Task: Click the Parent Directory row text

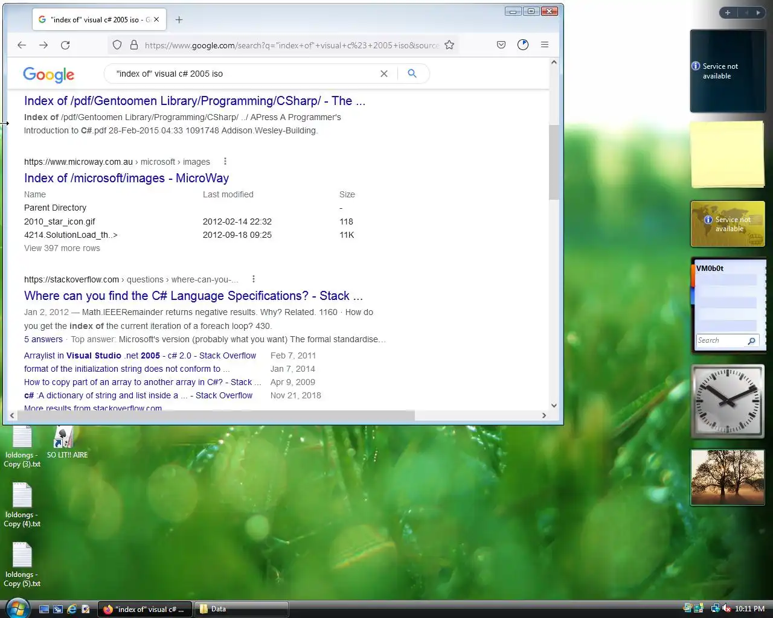Action: [55, 208]
